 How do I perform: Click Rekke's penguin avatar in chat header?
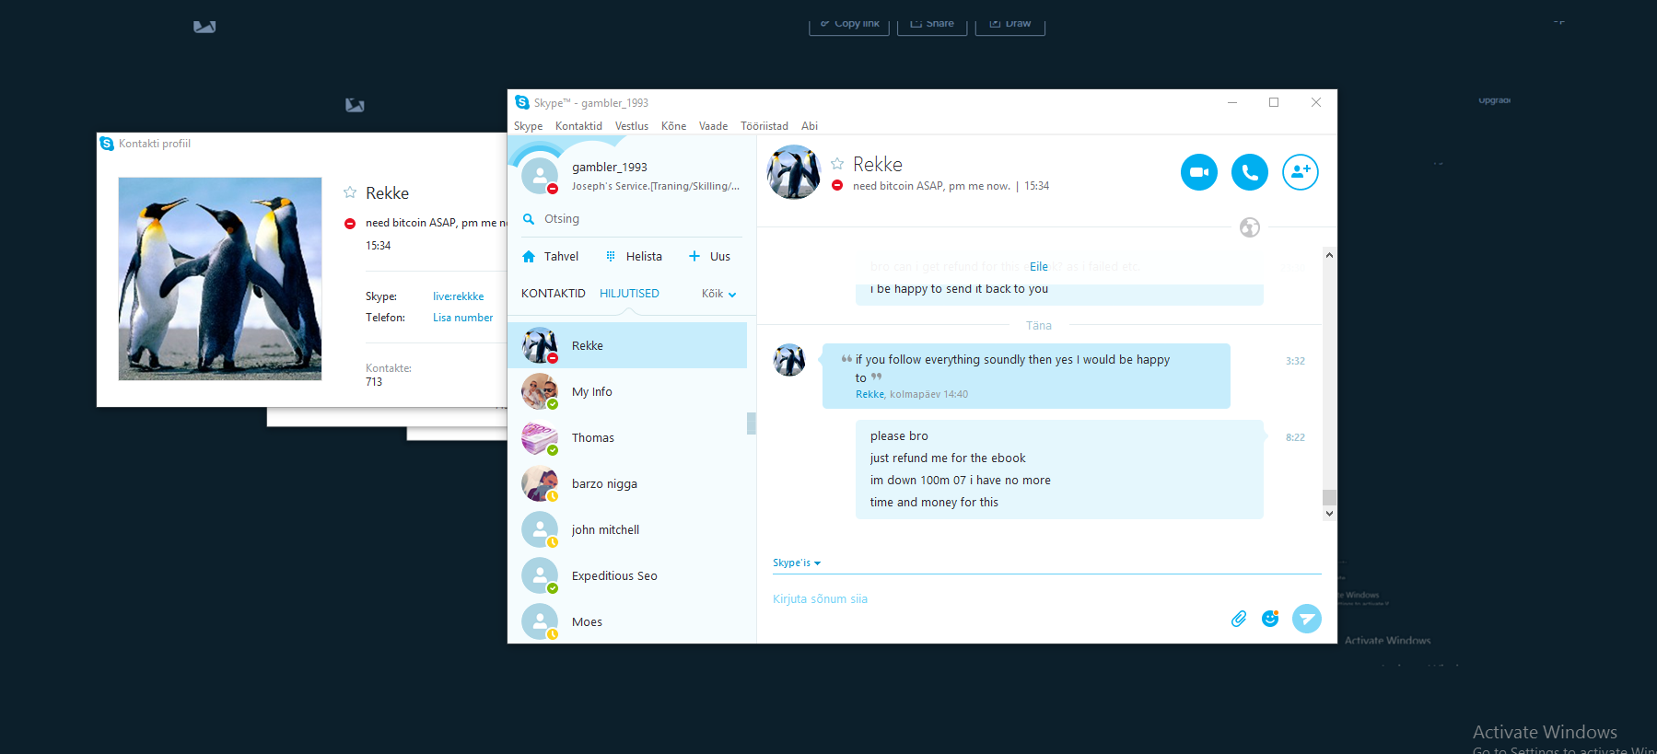pyautogui.click(x=793, y=172)
